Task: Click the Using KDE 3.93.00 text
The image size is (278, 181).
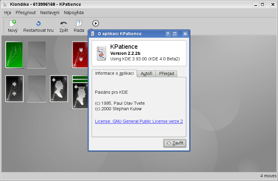Action: [x=145, y=59]
